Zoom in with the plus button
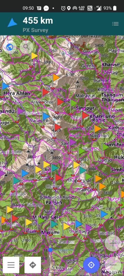 pyautogui.click(x=113, y=243)
